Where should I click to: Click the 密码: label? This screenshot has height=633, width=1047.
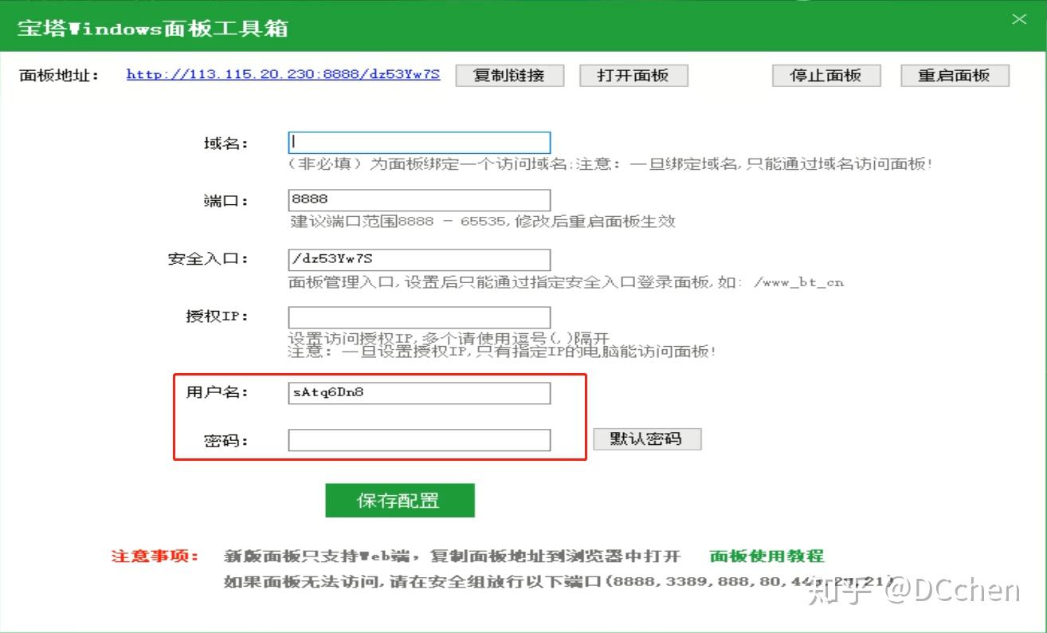[x=226, y=440]
